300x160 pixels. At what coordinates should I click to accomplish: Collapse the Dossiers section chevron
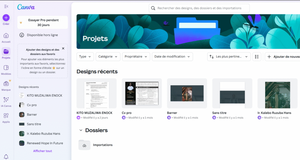(x=81, y=130)
